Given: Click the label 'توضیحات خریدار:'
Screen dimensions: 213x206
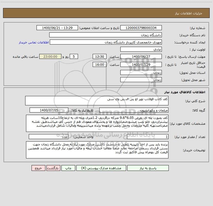Looking at the screenshot, I should pyautogui.click(x=194, y=150).
